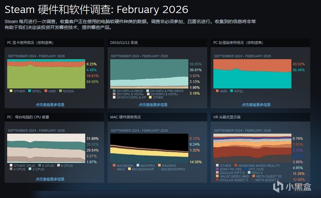The height and width of the screenshot is (198, 321).
Task: Click the OTHER yellow swatch in graphics card legend
Action: [x=11, y=91]
